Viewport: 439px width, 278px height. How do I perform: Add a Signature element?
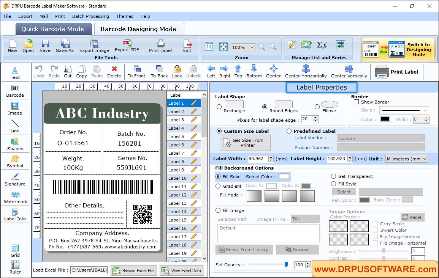click(x=15, y=179)
